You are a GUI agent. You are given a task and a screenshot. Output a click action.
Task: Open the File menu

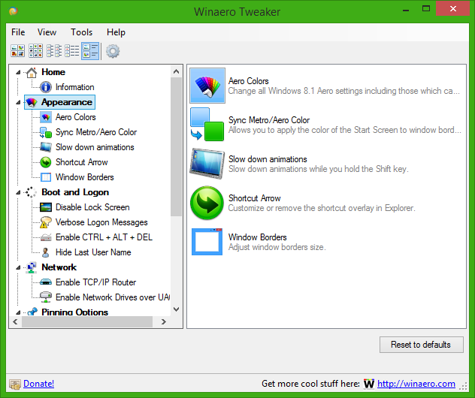[18, 32]
